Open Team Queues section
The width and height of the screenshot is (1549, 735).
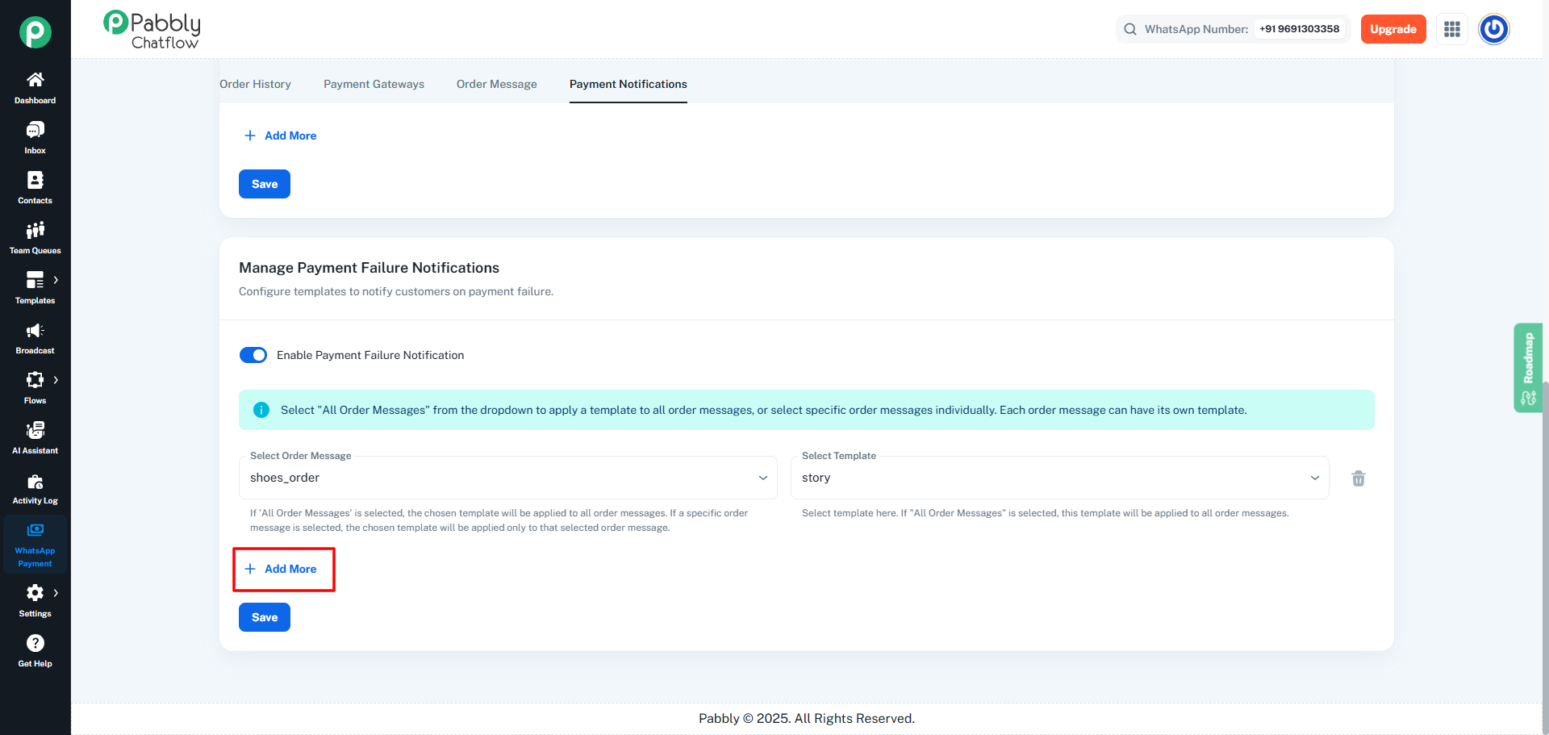[35, 238]
